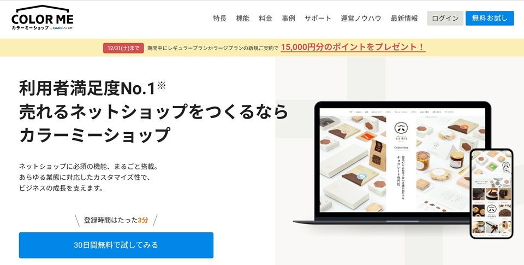
Task: Click the ログイン button
Action: tap(445, 19)
